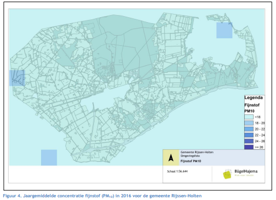Click the north arrow icon
276x200 pixels.
pos(171,158)
